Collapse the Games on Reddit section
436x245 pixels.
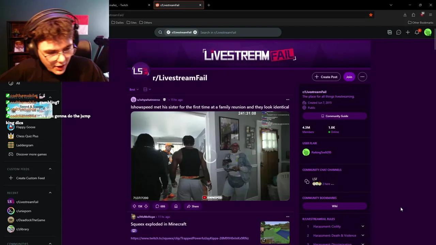(x=50, y=97)
